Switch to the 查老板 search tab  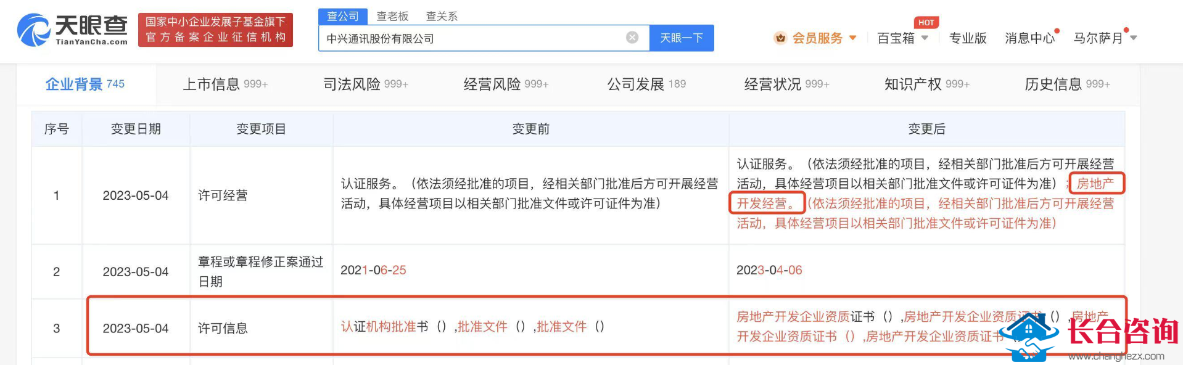(x=392, y=16)
